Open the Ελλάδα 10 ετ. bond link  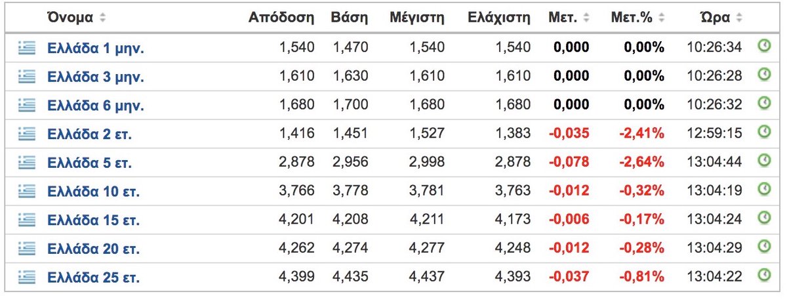point(94,192)
